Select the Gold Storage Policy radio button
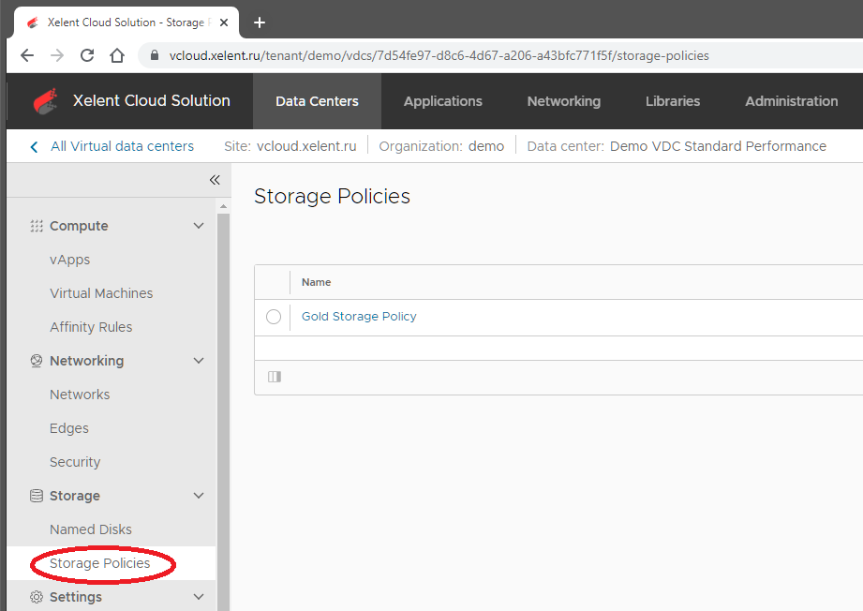863x611 pixels. point(274,317)
